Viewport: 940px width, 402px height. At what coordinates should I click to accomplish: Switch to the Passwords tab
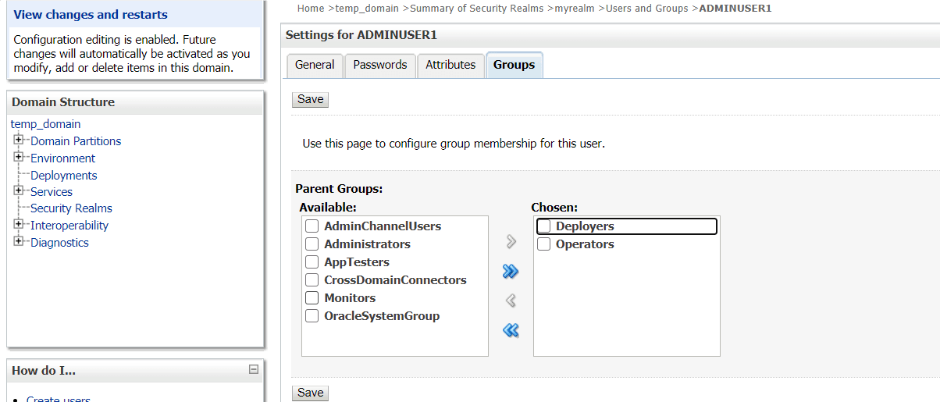click(x=380, y=66)
